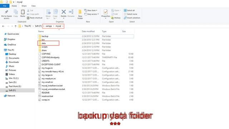This screenshot has height=129, width=229.
Task: Open the New item dropdown
Action: pos(91,10)
